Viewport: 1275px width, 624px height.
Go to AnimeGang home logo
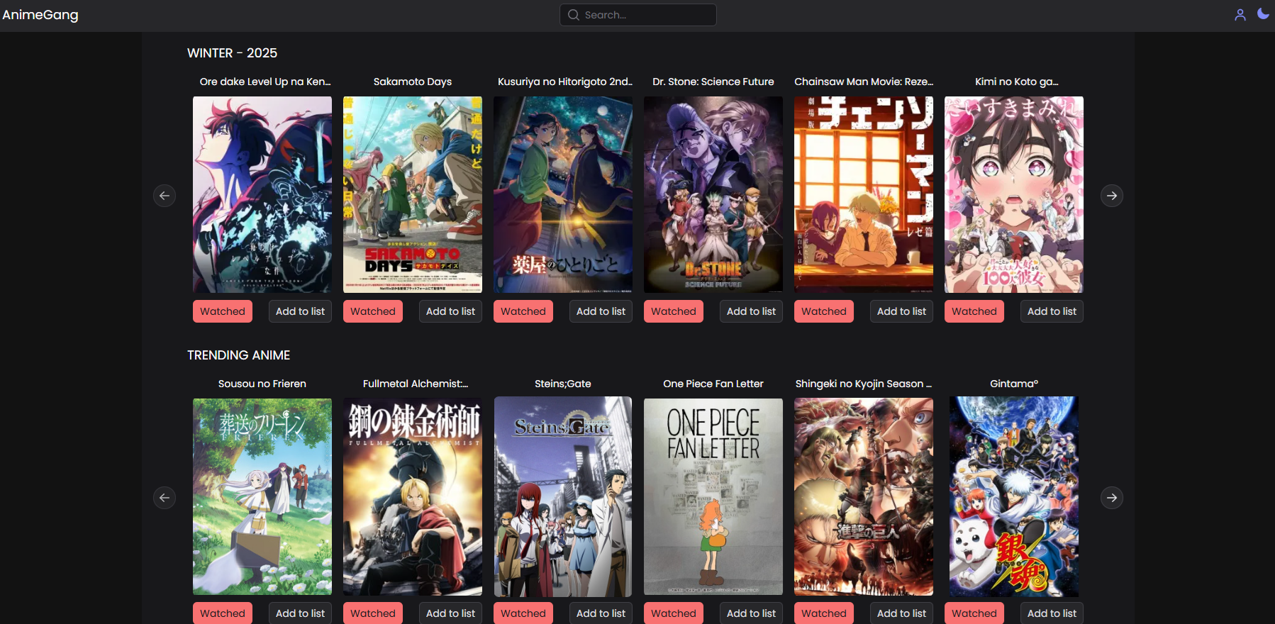pyautogui.click(x=40, y=15)
